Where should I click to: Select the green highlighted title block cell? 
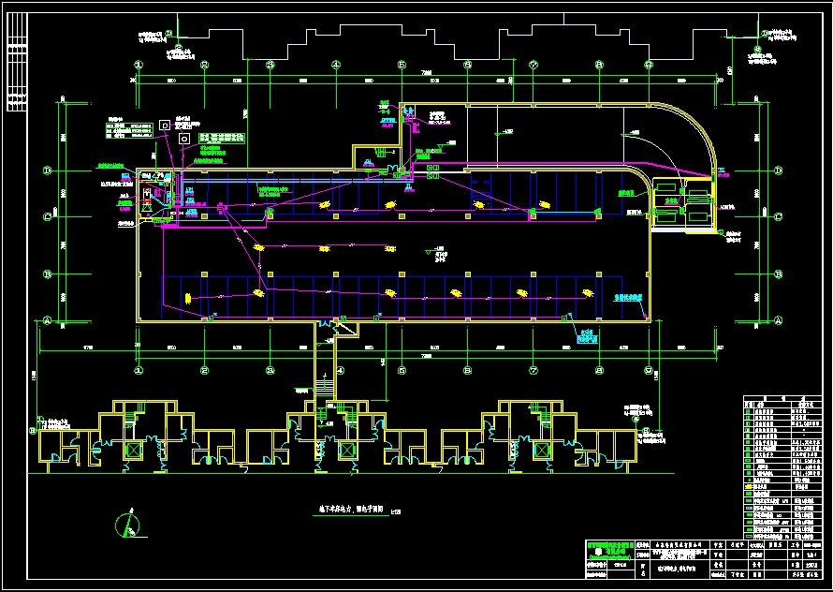click(608, 547)
